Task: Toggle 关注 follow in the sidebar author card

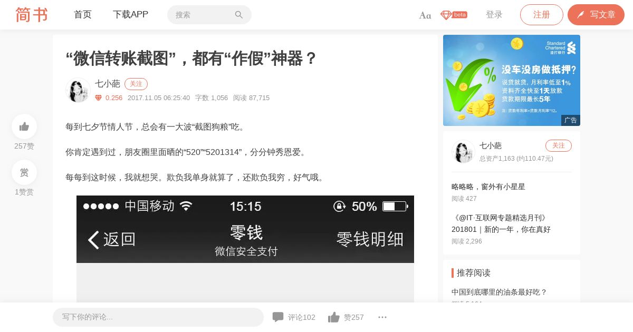Action: coord(559,145)
